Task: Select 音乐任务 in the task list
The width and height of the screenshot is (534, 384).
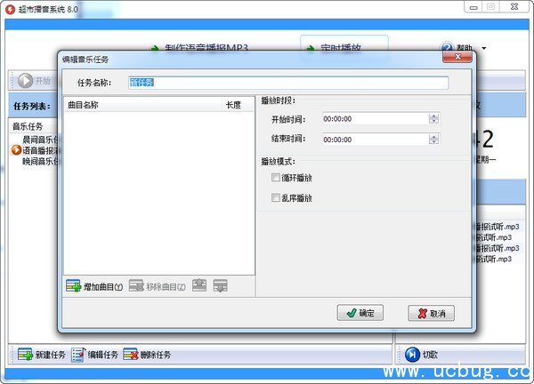Action: 28,126
